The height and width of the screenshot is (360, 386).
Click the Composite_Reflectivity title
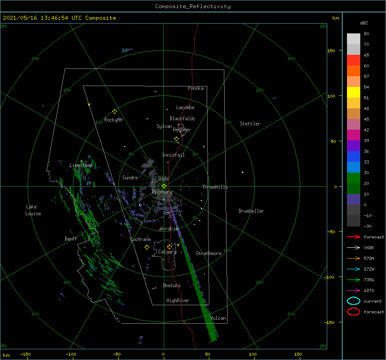[193, 6]
